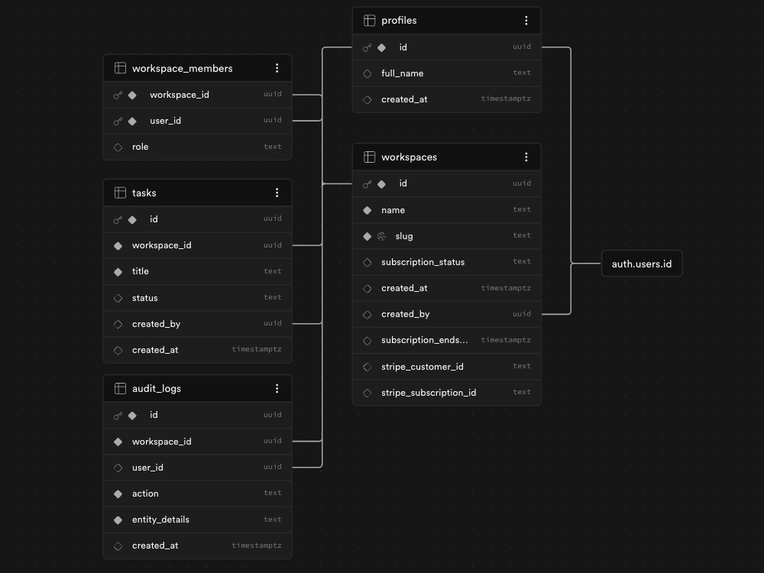Image resolution: width=764 pixels, height=573 pixels.
Task: Click the tasks workspace_id column name
Action: [x=162, y=245]
